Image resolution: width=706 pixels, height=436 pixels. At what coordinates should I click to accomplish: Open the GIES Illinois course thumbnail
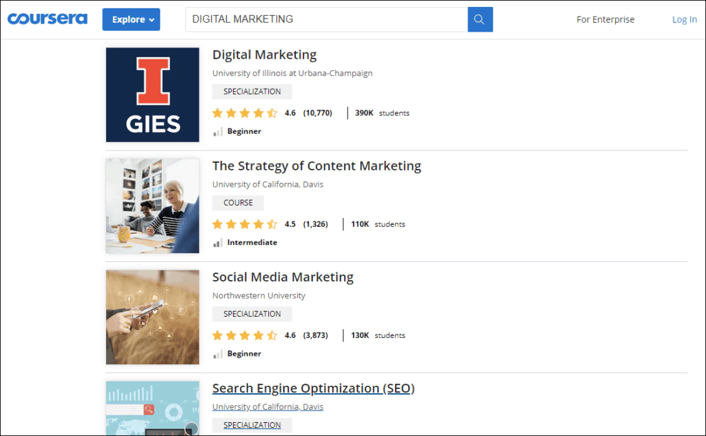pos(152,95)
